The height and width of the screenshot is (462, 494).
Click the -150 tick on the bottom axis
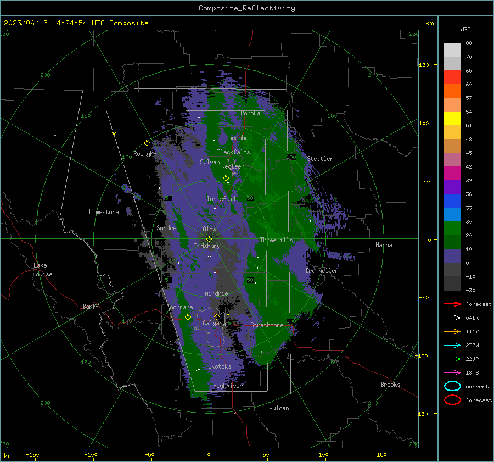click(x=32, y=454)
